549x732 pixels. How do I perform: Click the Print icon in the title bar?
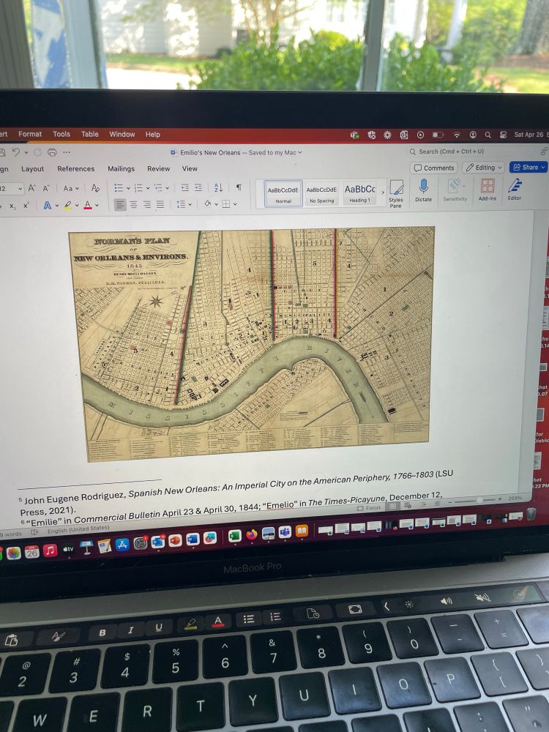tap(52, 152)
